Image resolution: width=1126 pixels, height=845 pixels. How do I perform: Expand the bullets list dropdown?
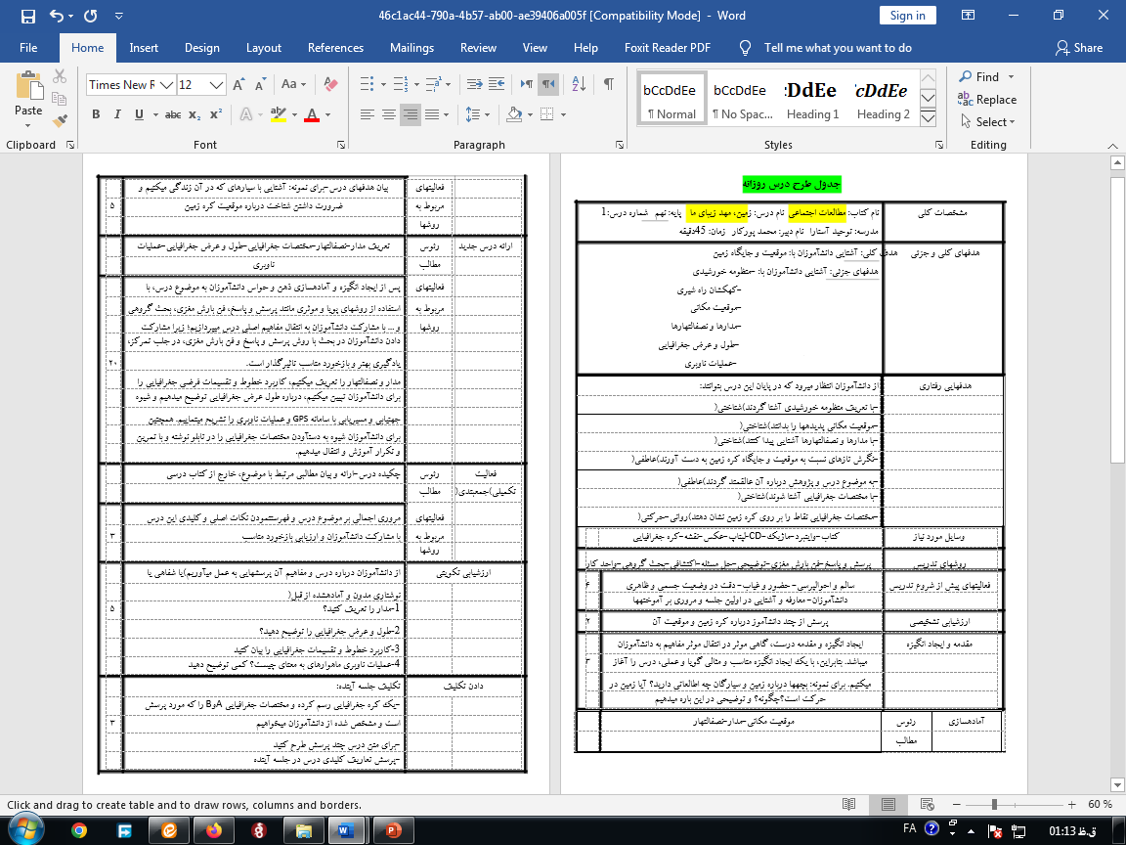point(383,85)
